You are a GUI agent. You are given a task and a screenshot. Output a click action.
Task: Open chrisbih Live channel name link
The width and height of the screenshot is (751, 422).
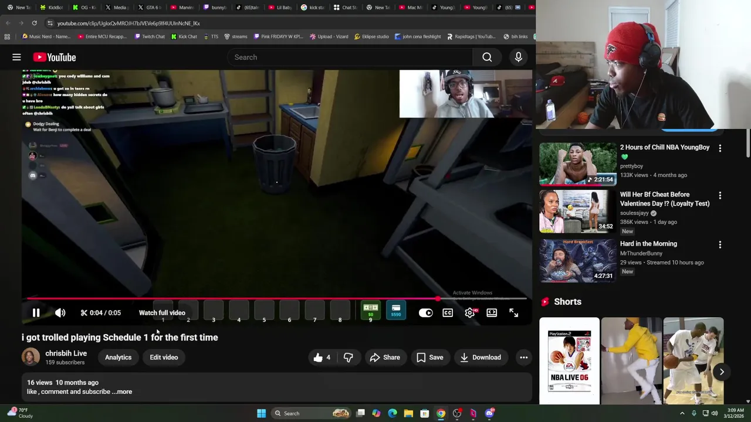(66, 353)
